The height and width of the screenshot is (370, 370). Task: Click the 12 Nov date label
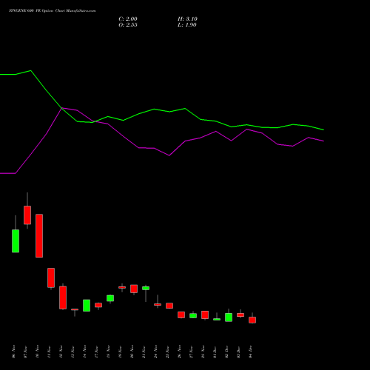pyautogui.click(x=61, y=351)
